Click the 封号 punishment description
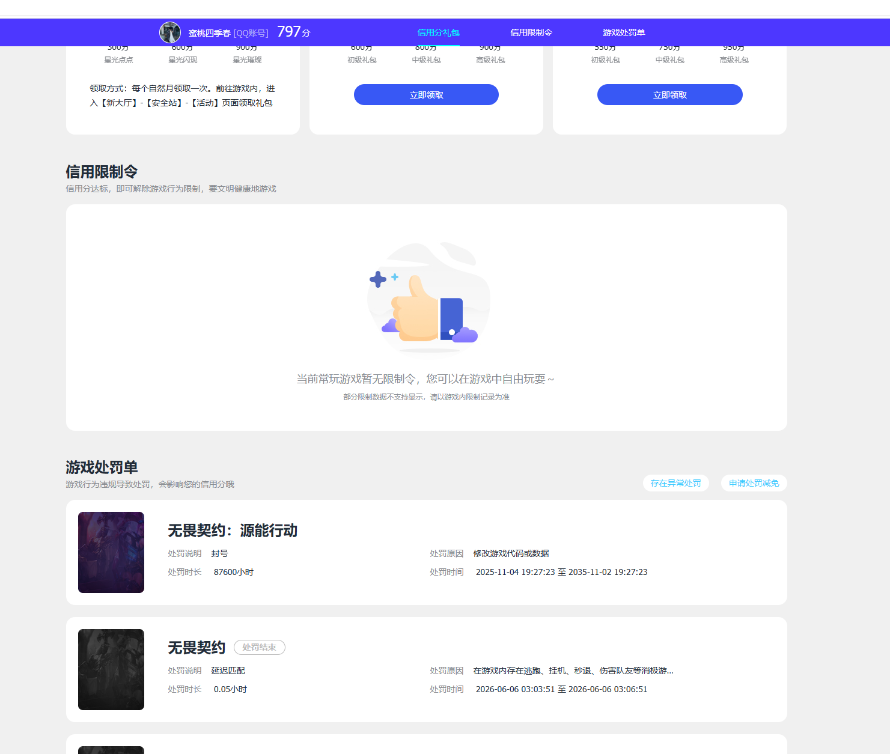This screenshot has width=890, height=754. (220, 553)
